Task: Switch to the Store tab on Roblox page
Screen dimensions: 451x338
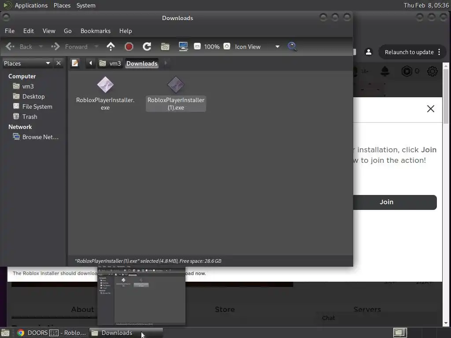Action: tap(225, 309)
